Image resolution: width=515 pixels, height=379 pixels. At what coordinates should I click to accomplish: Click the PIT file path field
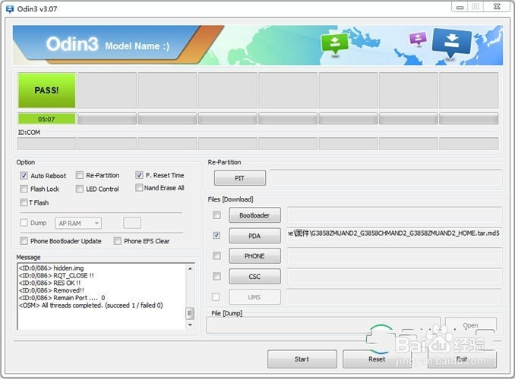386,178
